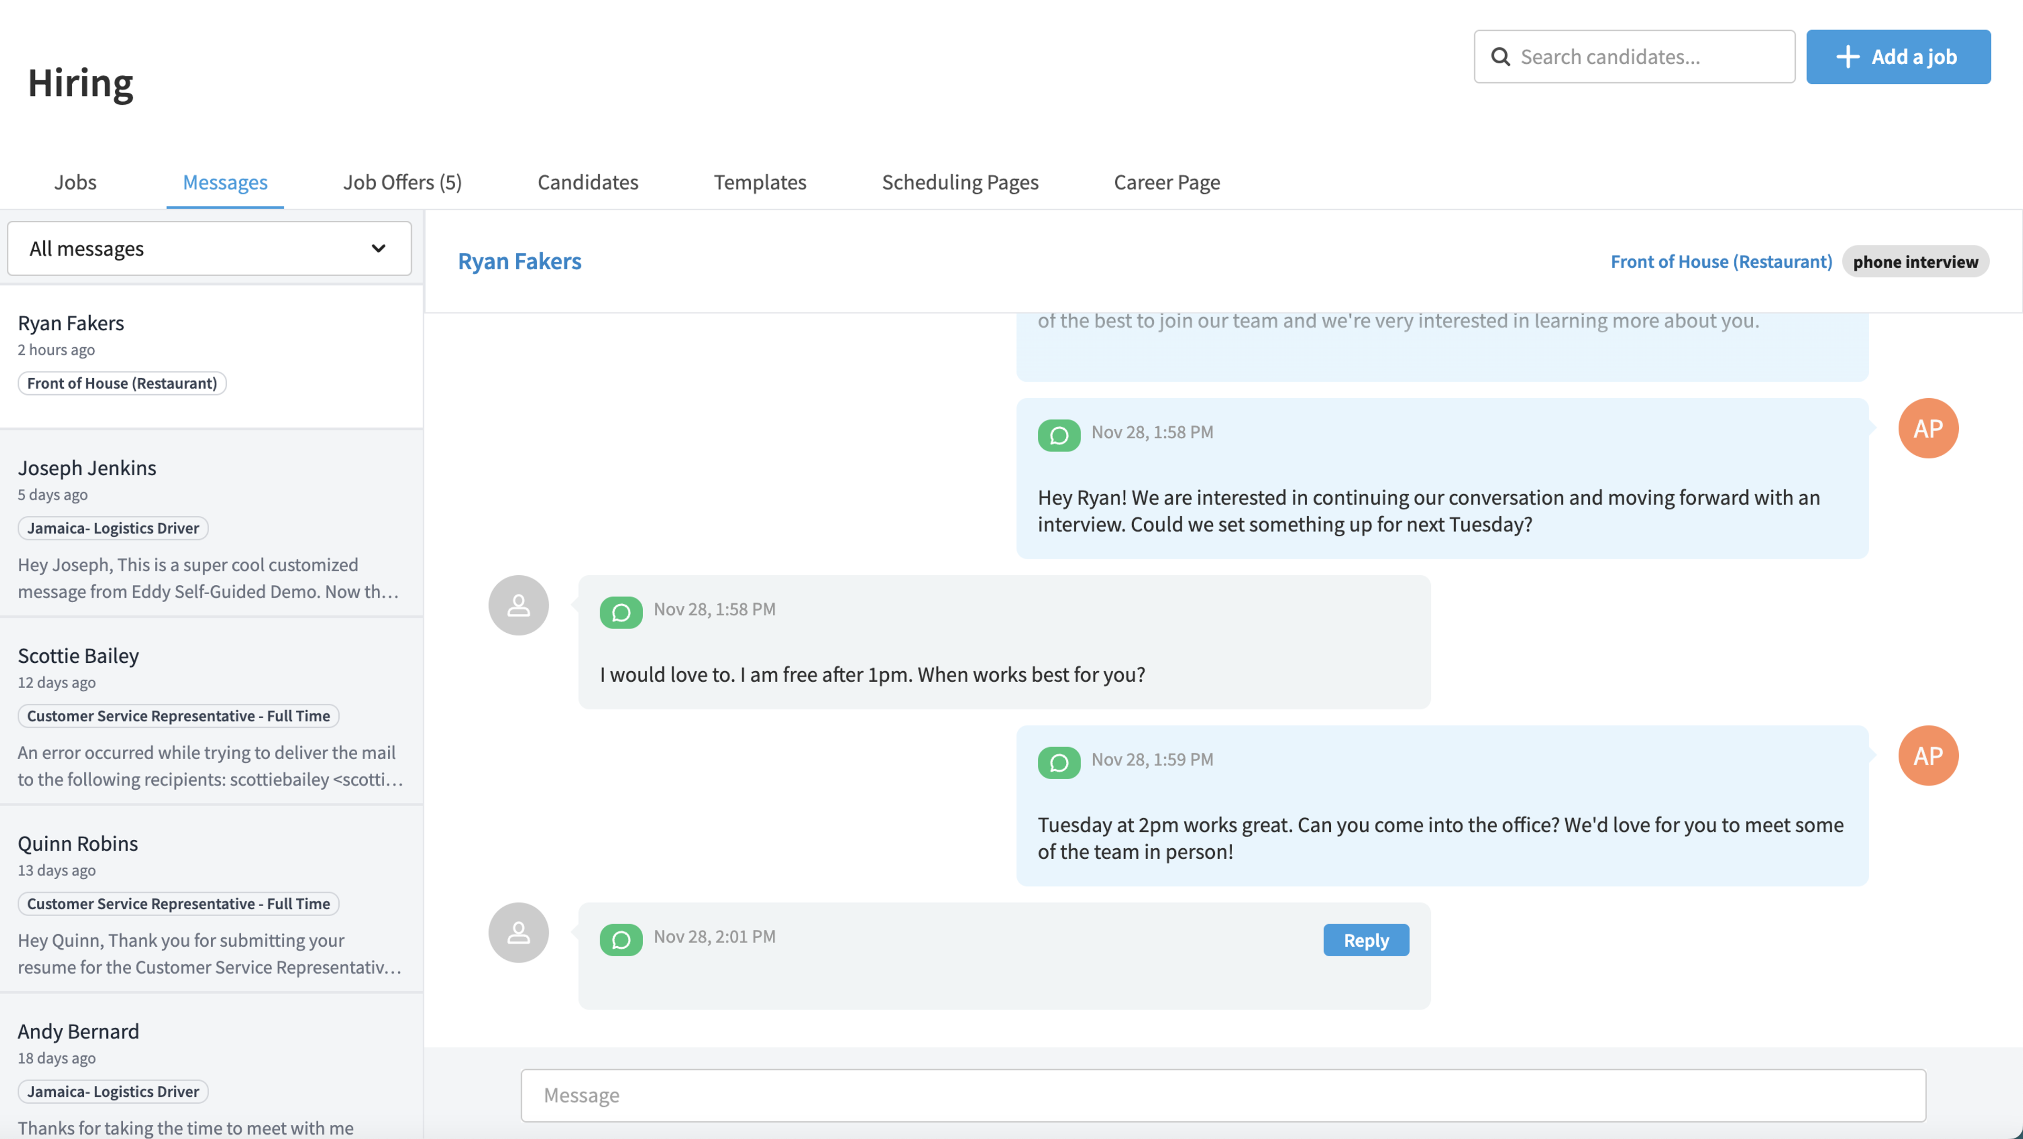Open the Job Offers (5) tab
The height and width of the screenshot is (1139, 2023).
(x=402, y=181)
